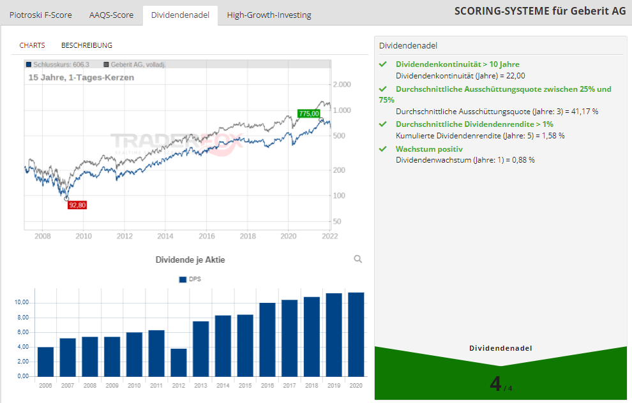Click the 2006 dividend bar
Image resolution: width=632 pixels, height=403 pixels.
45,362
